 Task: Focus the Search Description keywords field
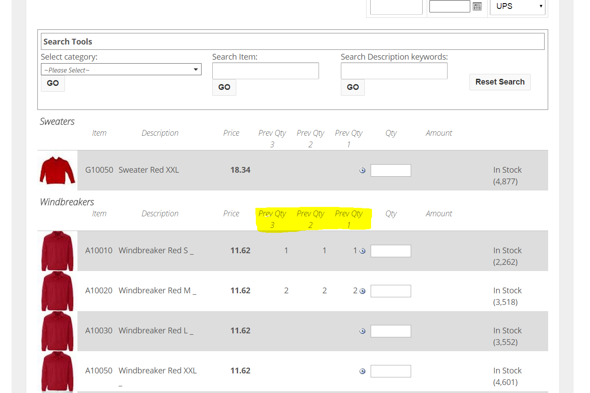(394, 71)
